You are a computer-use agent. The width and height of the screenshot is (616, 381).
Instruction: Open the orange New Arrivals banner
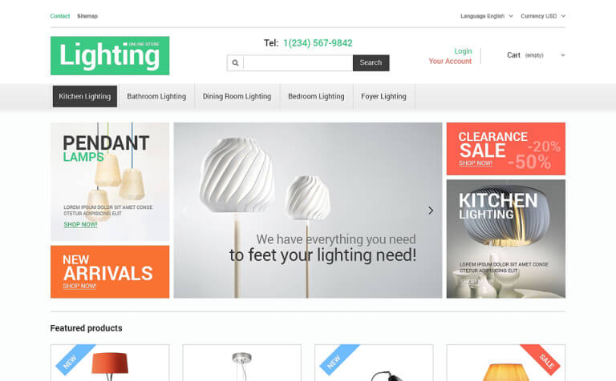[110, 272]
